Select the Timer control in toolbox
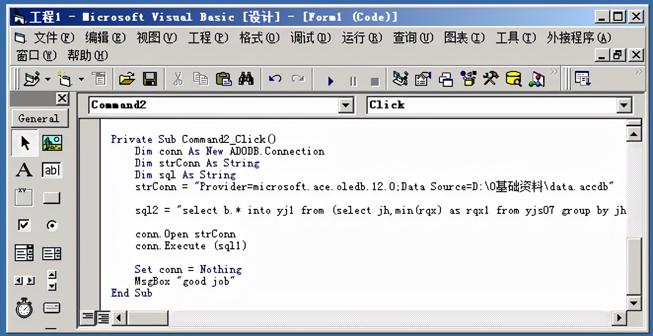653x336 pixels. (x=24, y=308)
